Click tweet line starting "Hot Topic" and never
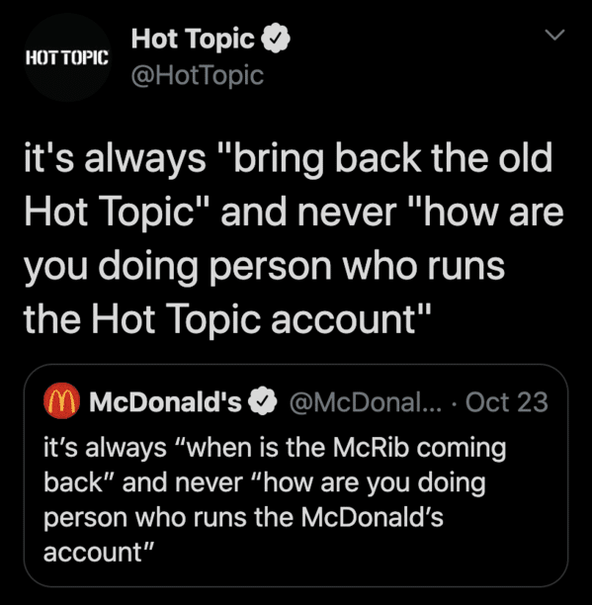The width and height of the screenshot is (592, 605). tap(294, 213)
